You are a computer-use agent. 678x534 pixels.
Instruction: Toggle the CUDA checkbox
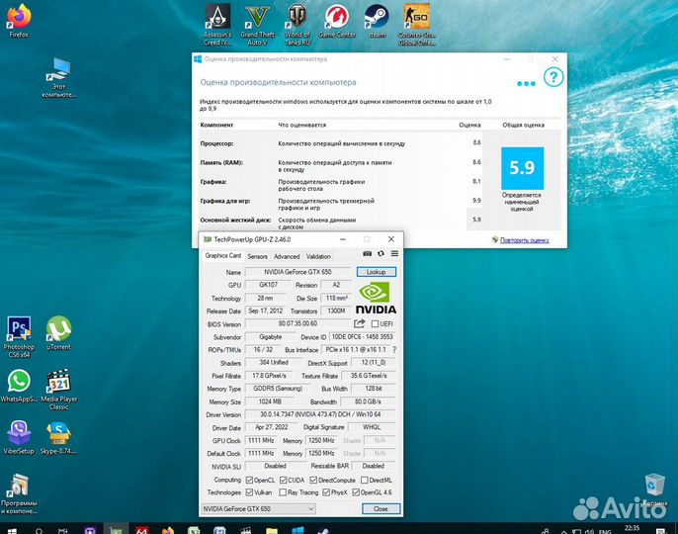coord(284,480)
